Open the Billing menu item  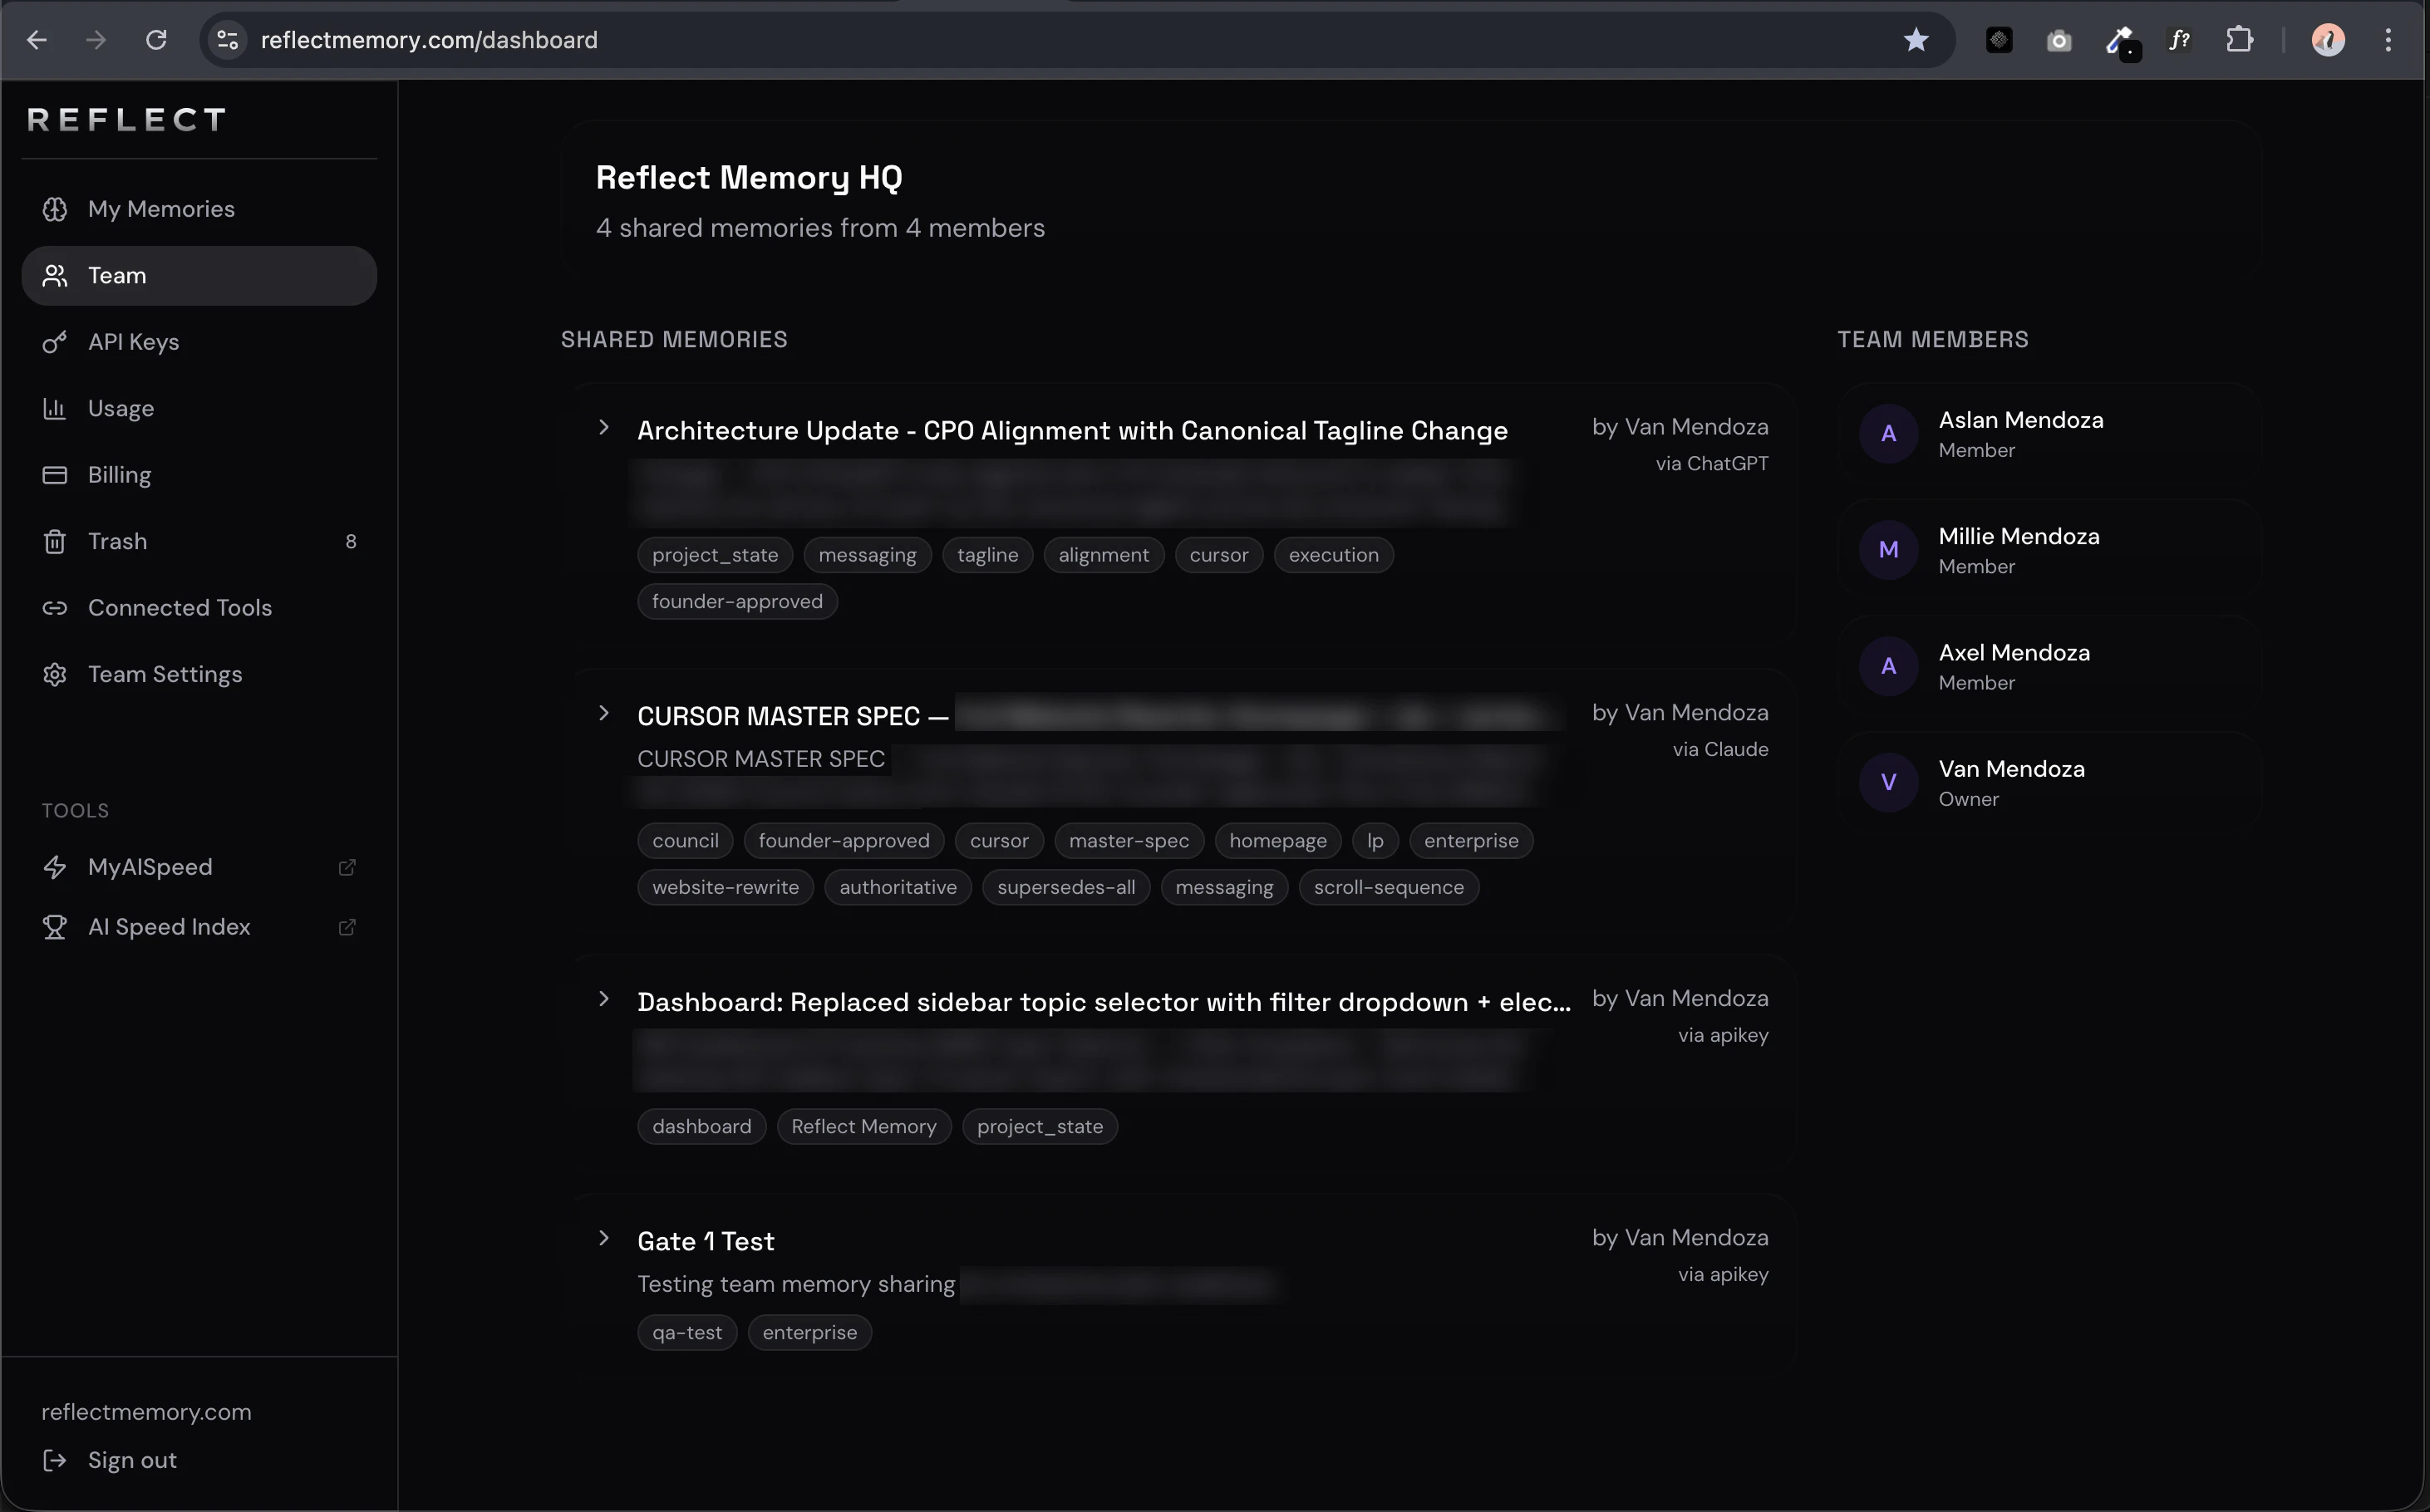point(119,475)
